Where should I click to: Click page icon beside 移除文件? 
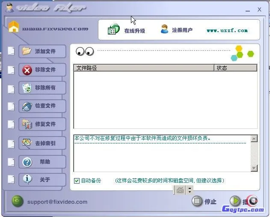pyautogui.click(x=11, y=70)
